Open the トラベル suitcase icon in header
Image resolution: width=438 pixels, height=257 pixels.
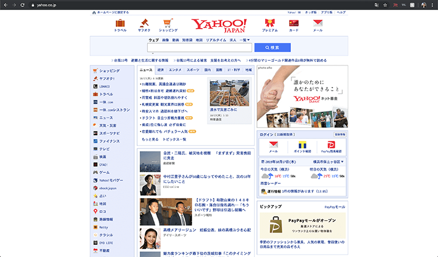(120, 23)
